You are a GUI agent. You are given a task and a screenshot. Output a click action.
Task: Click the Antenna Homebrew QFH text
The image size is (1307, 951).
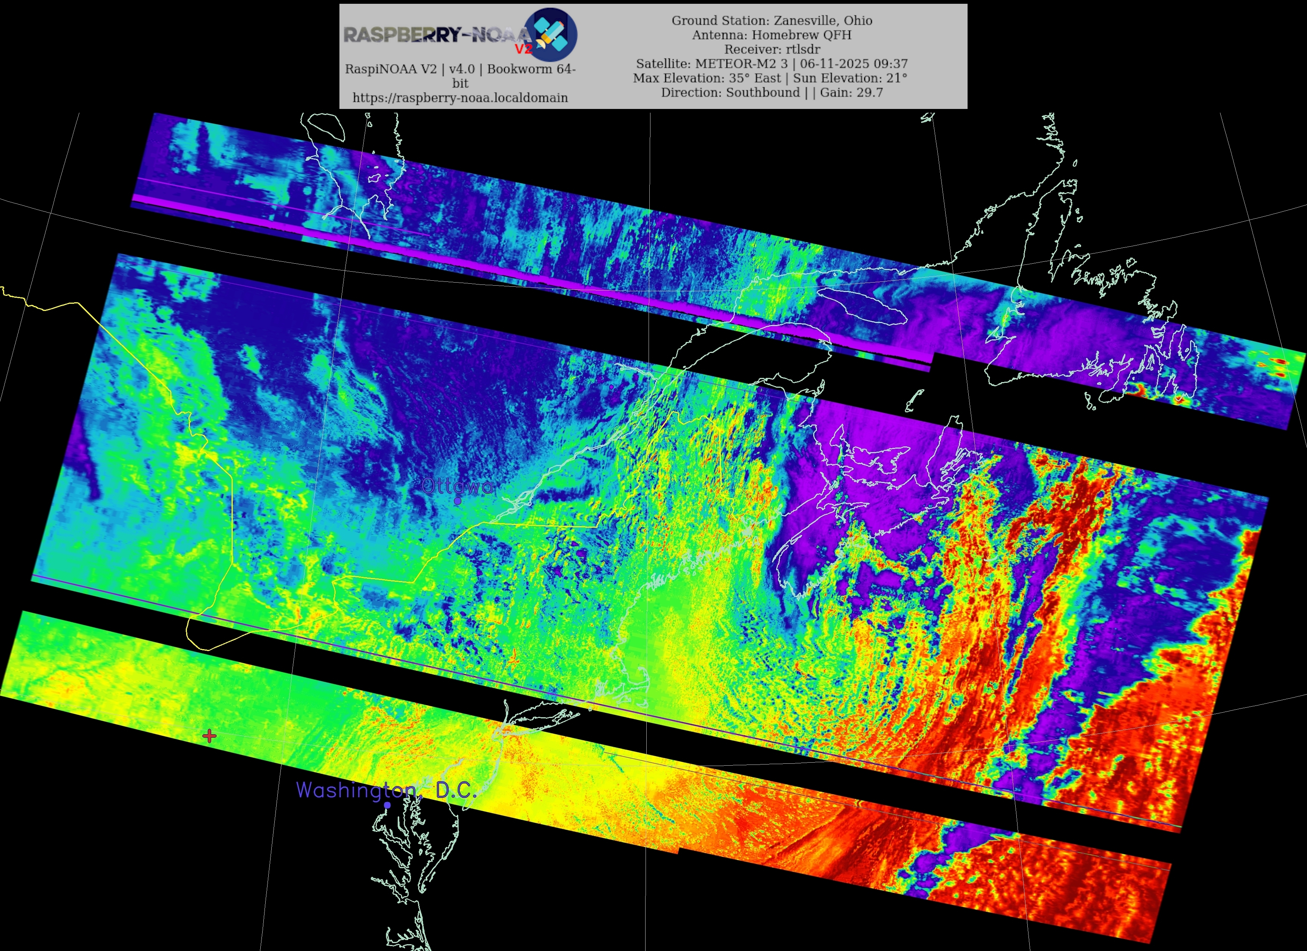coord(772,34)
